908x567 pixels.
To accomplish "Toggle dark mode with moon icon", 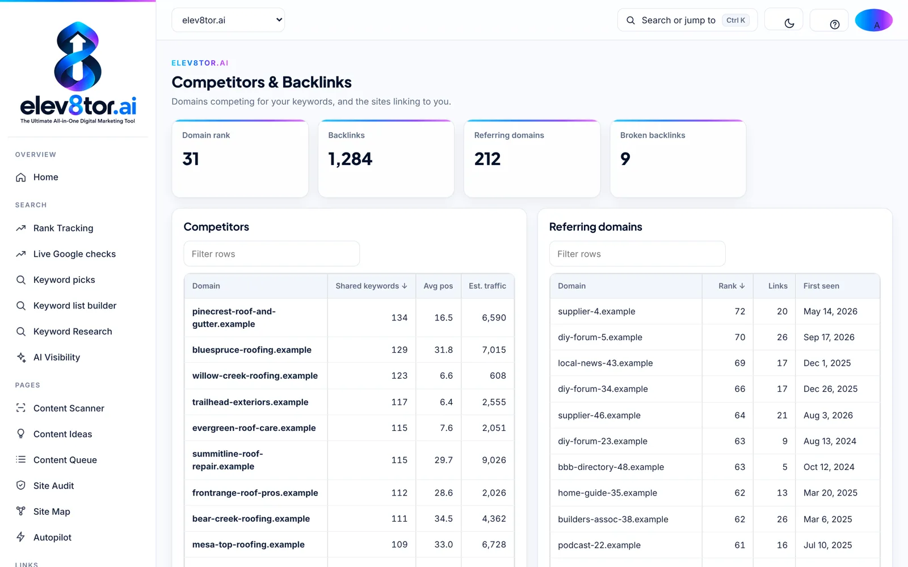I will click(x=789, y=23).
